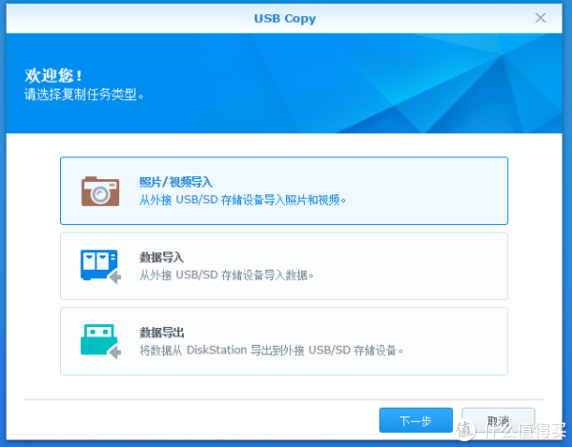Select the 数据导入 option title

(x=161, y=257)
